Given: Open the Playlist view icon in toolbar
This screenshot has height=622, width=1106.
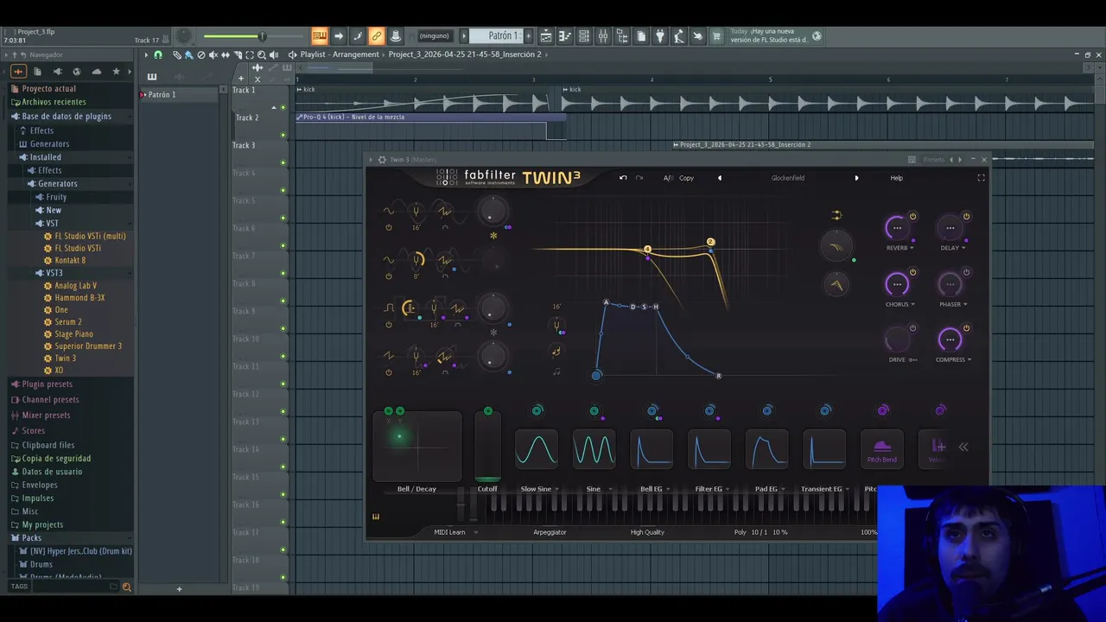Looking at the screenshot, I should coord(546,36).
